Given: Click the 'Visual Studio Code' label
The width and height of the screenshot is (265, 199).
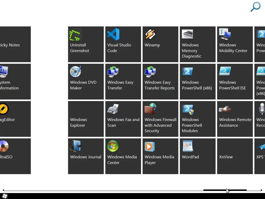Looking at the screenshot, I should coord(119,48).
